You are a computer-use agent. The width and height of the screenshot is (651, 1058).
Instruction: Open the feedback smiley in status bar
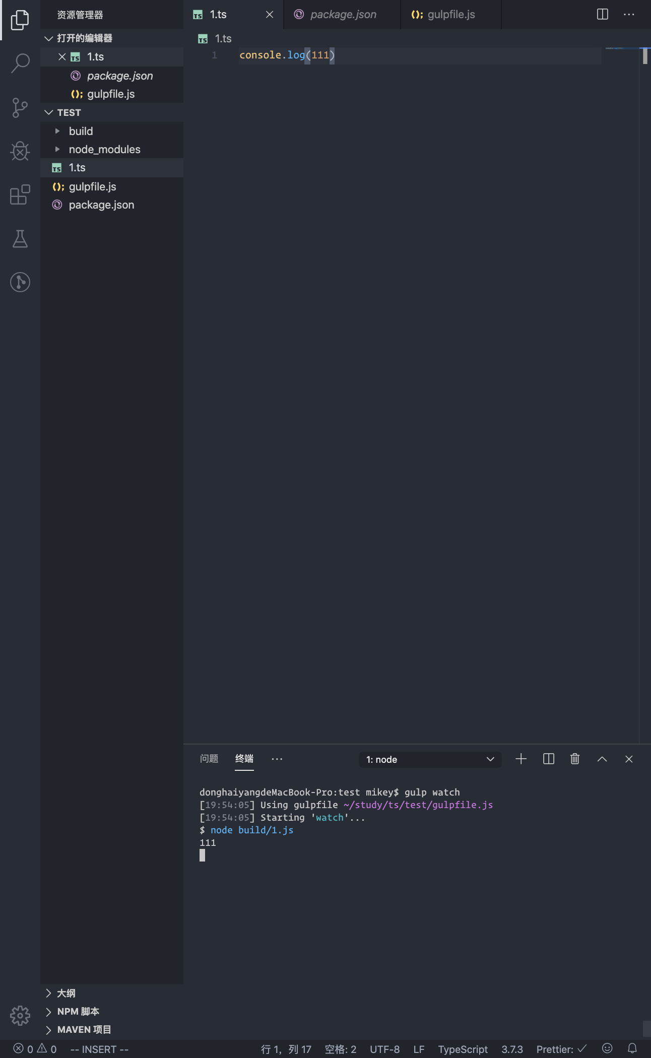coord(607,1048)
